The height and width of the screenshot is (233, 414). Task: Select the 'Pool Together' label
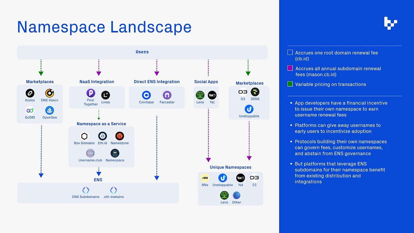91,102
